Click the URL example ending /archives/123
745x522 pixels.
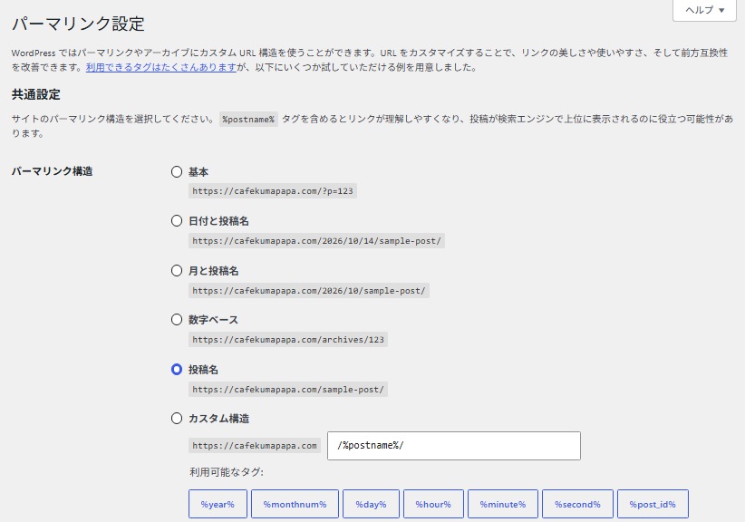(288, 340)
